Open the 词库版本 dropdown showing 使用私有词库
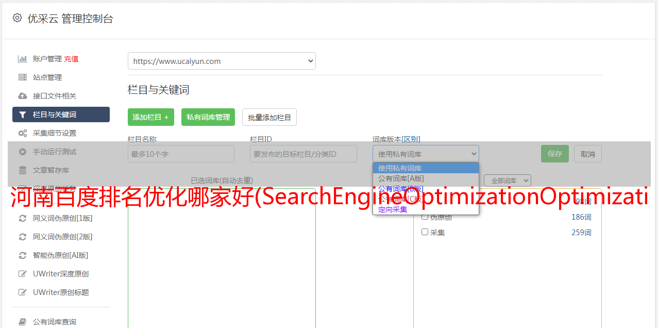658x328 pixels. pos(426,154)
